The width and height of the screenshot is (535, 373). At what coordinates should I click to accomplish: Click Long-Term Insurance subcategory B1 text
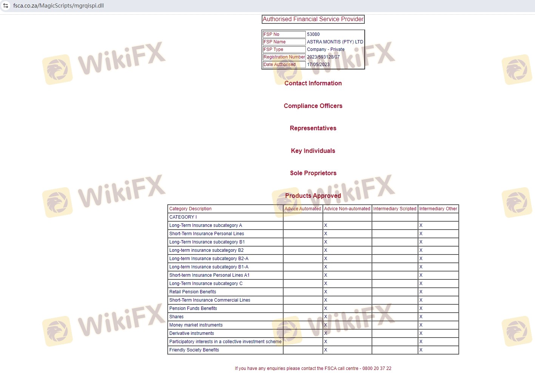(207, 242)
